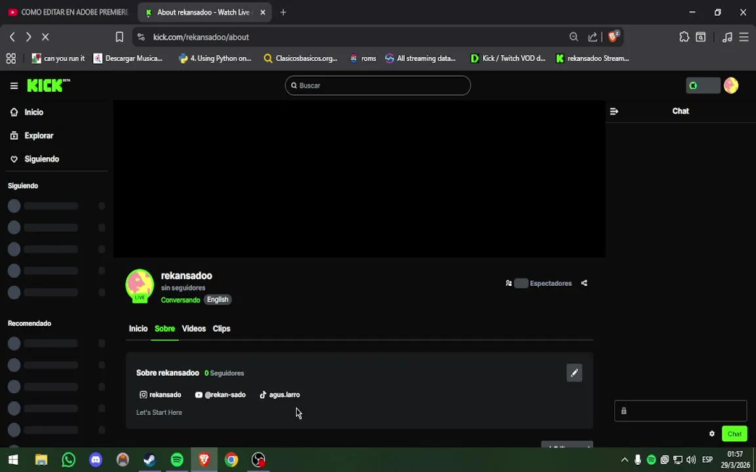Click the zoom magnifier icon in address bar

click(574, 37)
